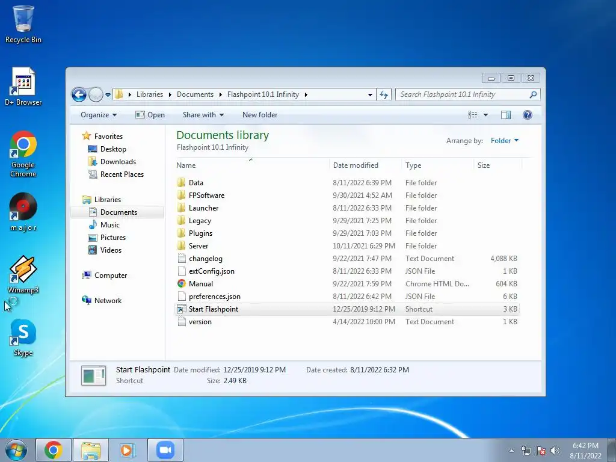Expand address bar previous locations dropdown
616x462 pixels.
tap(370, 94)
